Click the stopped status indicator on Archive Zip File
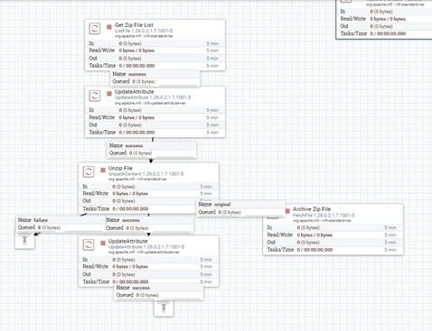Viewport: 432px width, 331px height. [287, 211]
